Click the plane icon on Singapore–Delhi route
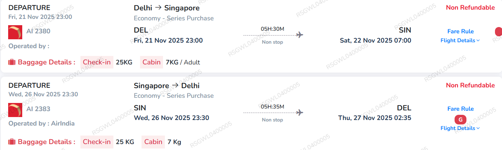This screenshot has width=502, height=150. click(x=300, y=112)
